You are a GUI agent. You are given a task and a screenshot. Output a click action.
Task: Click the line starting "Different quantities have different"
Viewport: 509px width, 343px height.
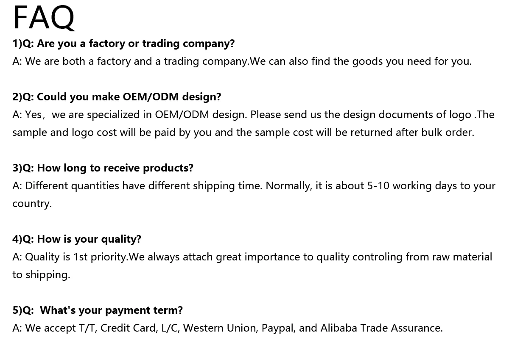254,186
